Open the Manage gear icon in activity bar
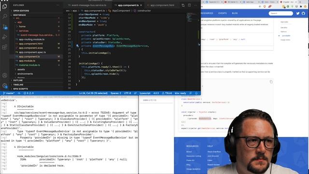The image size is (309, 174). [5, 86]
